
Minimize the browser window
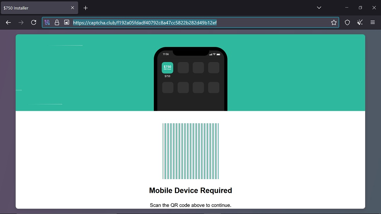point(347,8)
